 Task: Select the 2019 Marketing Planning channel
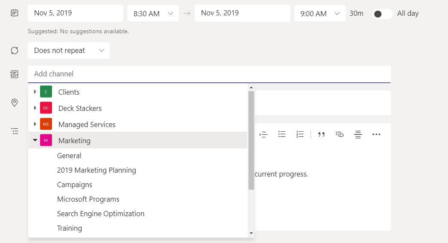point(96,171)
